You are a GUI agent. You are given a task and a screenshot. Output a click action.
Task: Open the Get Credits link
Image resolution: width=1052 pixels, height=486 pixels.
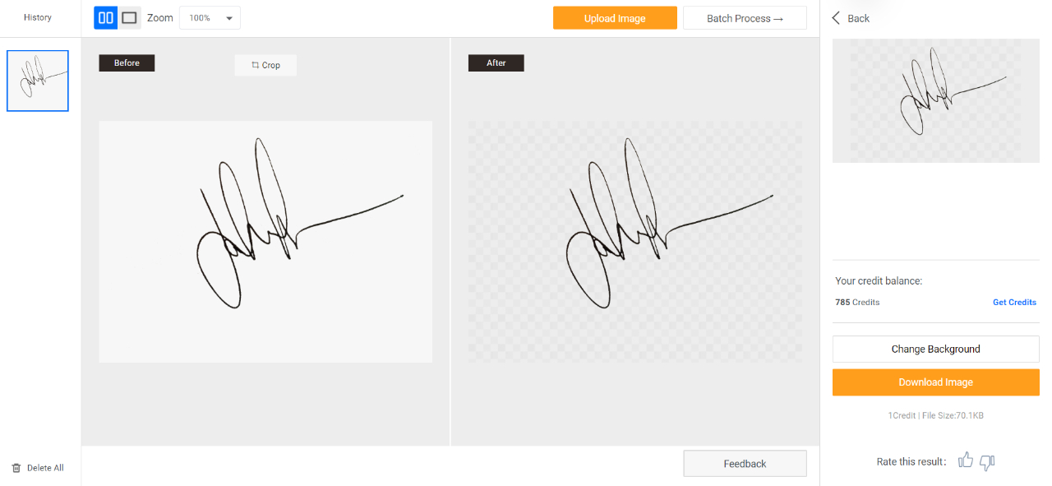(x=1014, y=303)
